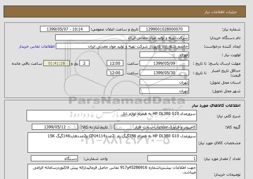253x179 pixels.
Task: Click the need date field 1399/05/12
Action: pos(55,127)
